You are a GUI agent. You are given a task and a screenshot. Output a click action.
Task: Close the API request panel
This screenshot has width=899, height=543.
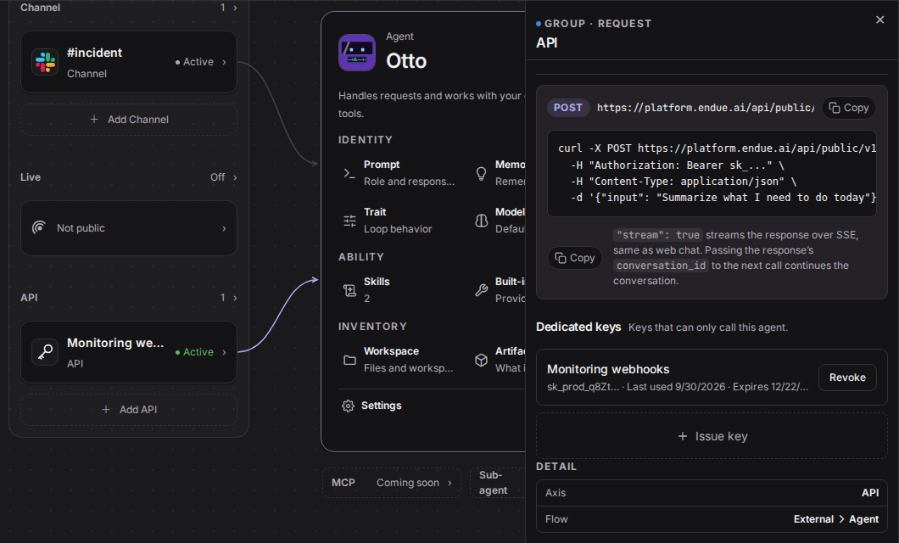(x=879, y=20)
